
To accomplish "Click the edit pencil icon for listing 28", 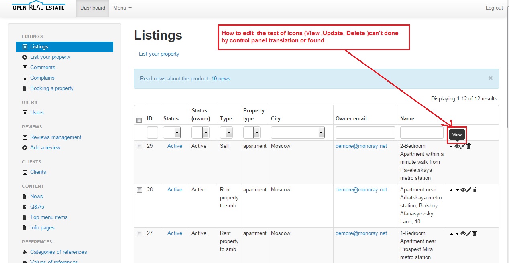I will (x=469, y=190).
